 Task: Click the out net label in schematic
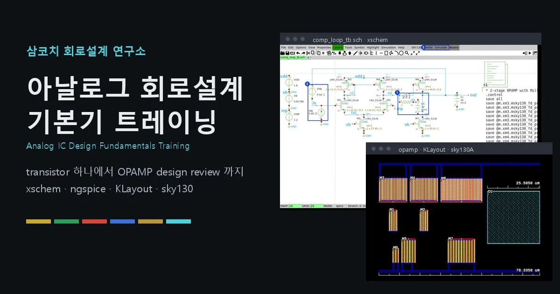point(473,95)
